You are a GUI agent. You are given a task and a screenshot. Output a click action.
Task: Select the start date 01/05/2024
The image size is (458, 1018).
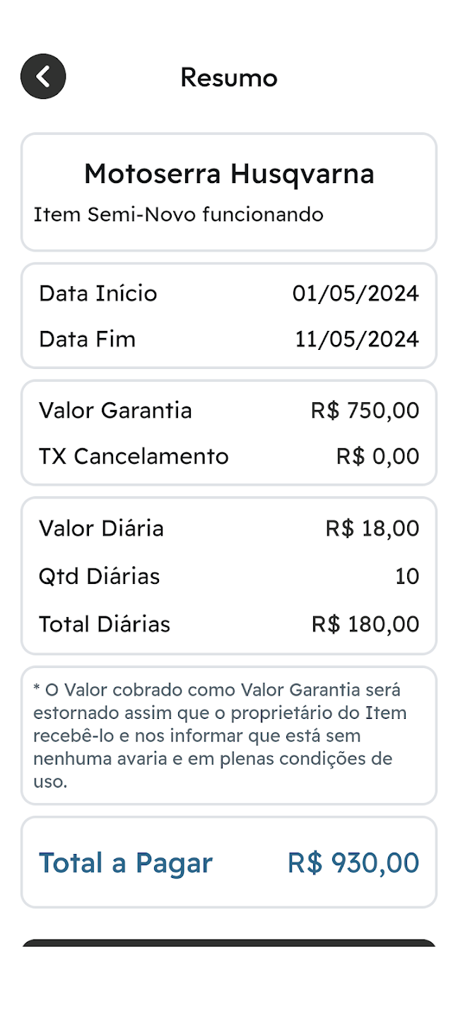pos(356,293)
